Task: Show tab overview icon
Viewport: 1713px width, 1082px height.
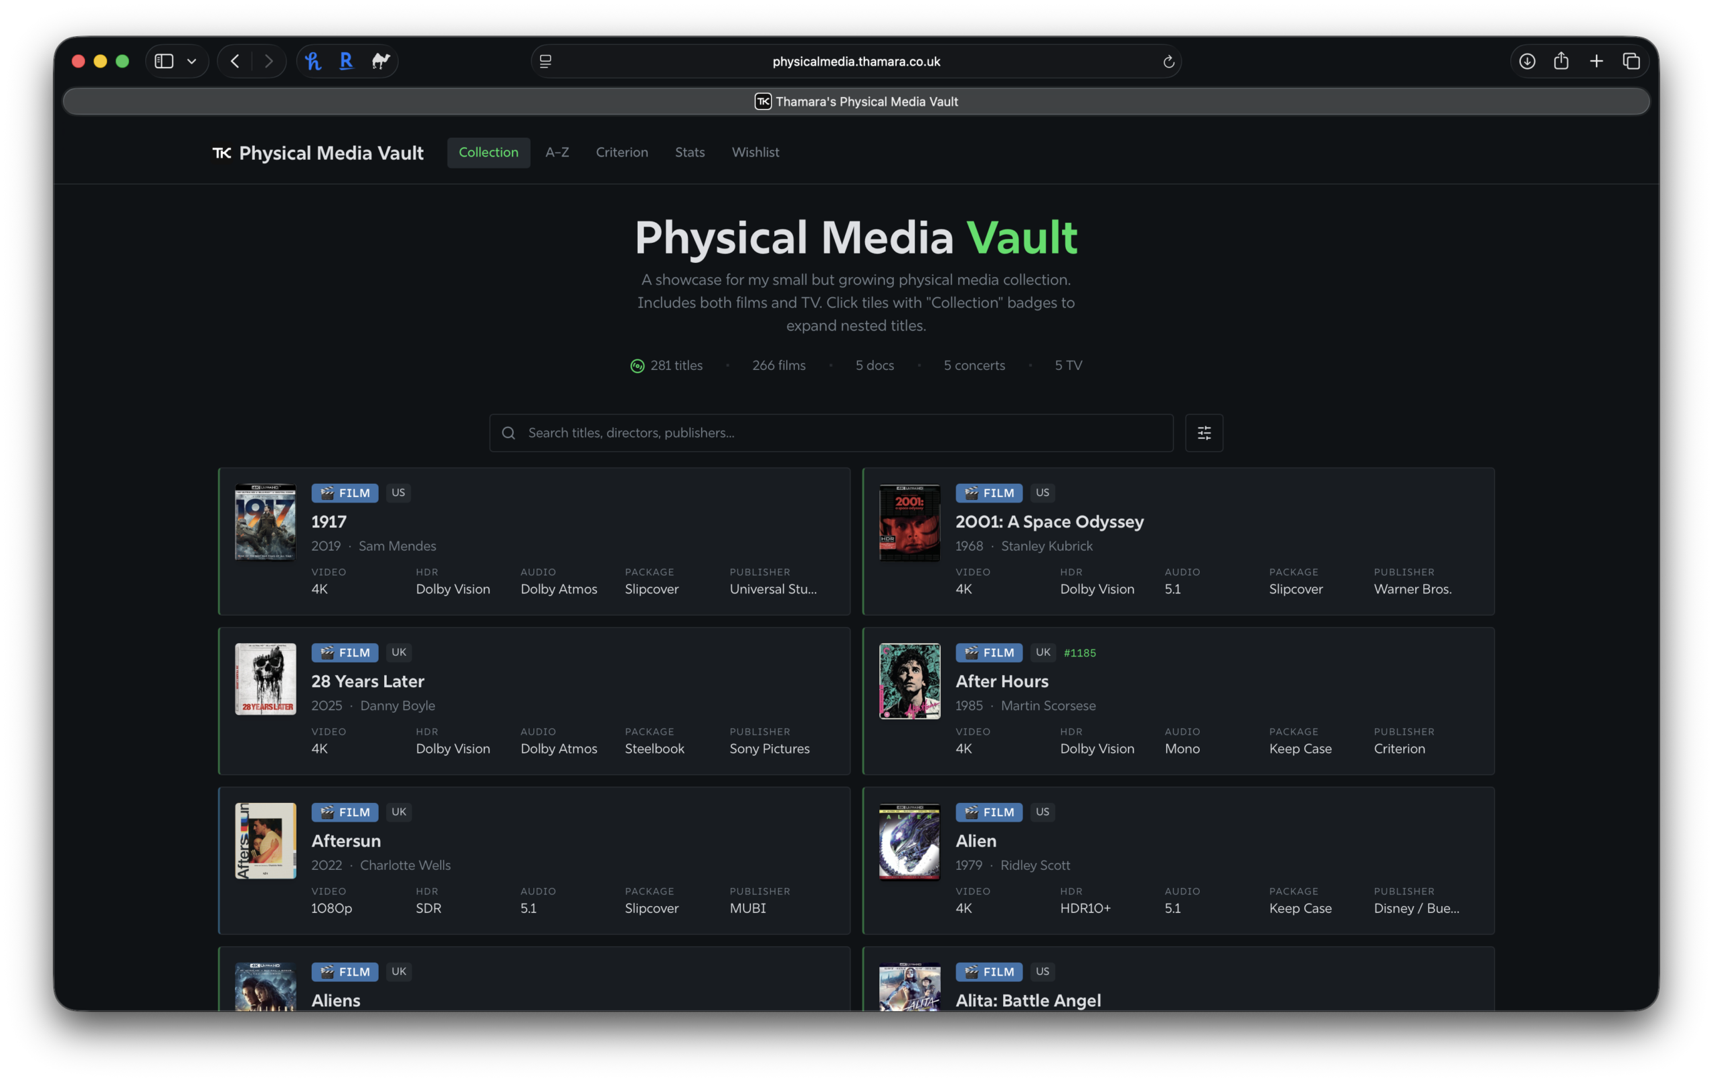Action: tap(1631, 61)
